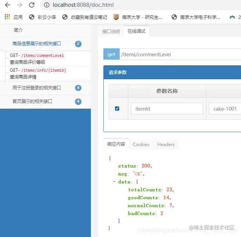Image resolution: width=241 pixels, height=237 pixels.
Task: Go back with the browser back arrow
Action: click(8, 5)
